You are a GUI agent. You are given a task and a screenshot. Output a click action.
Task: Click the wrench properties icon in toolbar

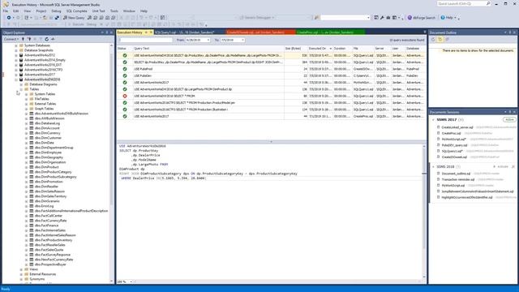(x=382, y=18)
